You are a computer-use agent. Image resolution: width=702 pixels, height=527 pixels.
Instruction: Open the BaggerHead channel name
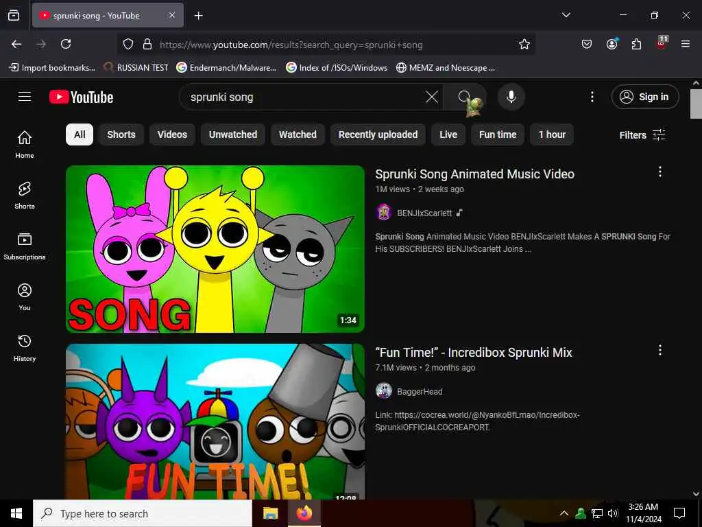pyautogui.click(x=420, y=391)
